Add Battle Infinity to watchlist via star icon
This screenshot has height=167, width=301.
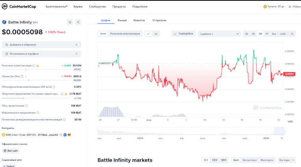tap(70, 22)
